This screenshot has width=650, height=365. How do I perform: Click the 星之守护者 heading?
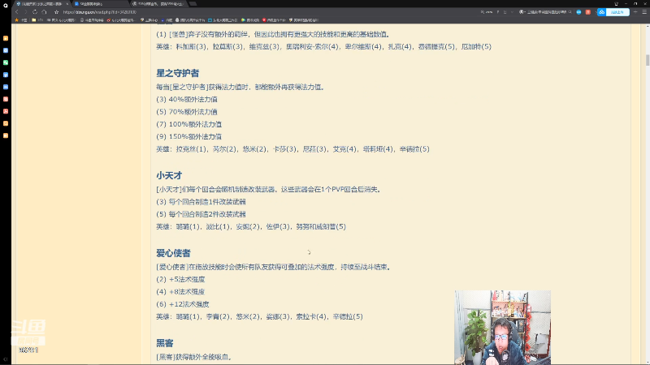click(x=177, y=73)
